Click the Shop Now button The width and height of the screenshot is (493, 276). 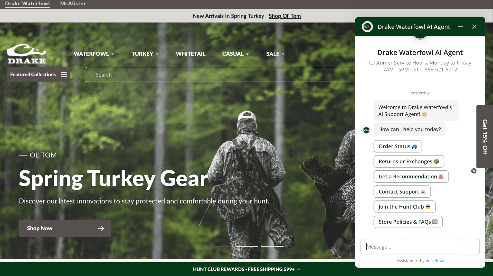65,228
